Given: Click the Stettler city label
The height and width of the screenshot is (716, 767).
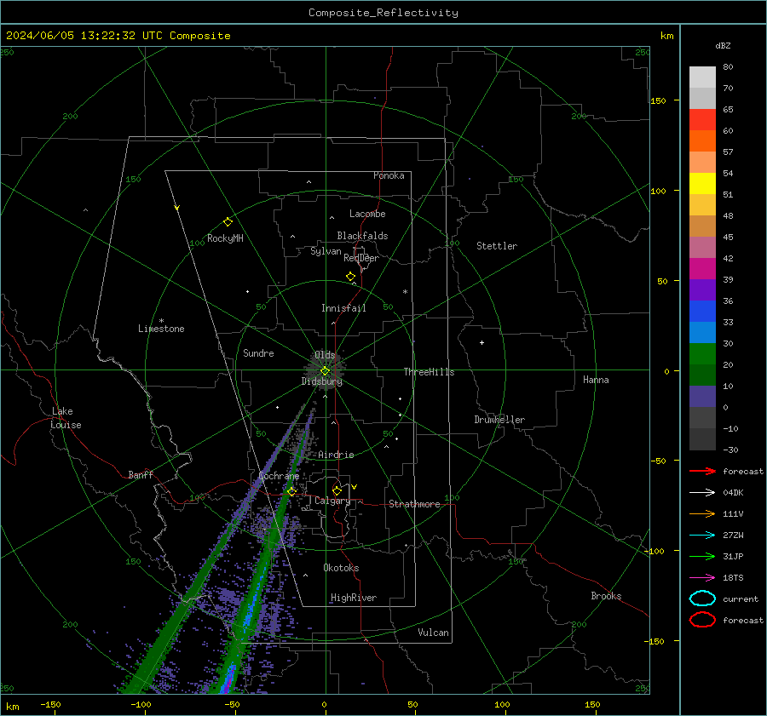Looking at the screenshot, I should point(497,246).
